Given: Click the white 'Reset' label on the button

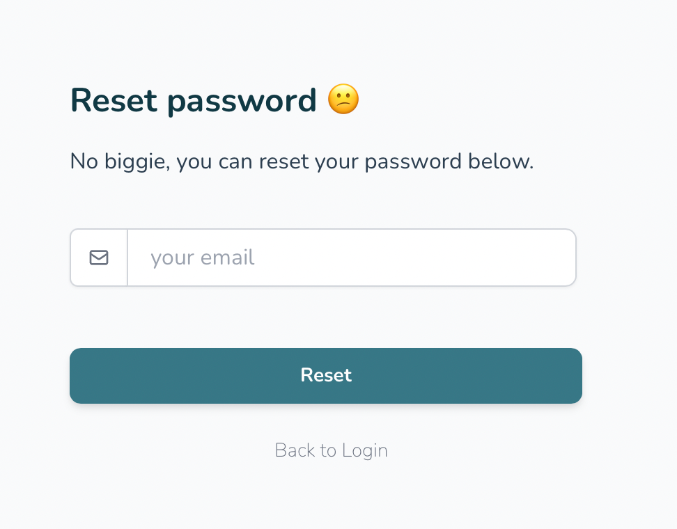Looking at the screenshot, I should tap(326, 375).
